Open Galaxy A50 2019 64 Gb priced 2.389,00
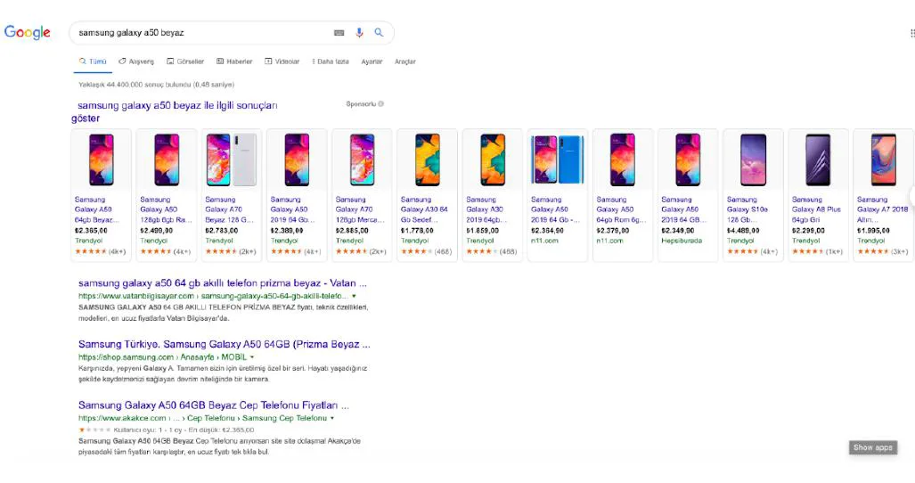 (x=297, y=195)
